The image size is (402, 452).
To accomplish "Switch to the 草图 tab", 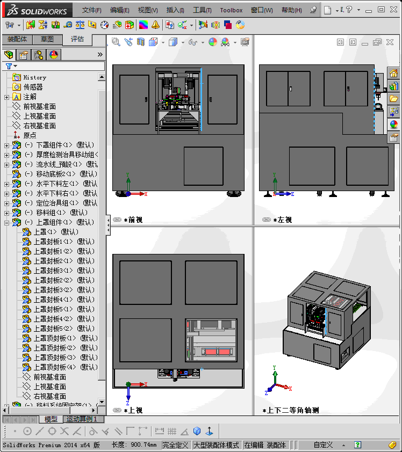I will coord(47,39).
